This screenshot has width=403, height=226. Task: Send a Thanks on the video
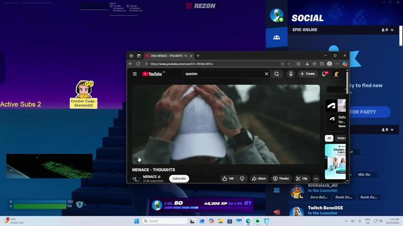point(281,179)
